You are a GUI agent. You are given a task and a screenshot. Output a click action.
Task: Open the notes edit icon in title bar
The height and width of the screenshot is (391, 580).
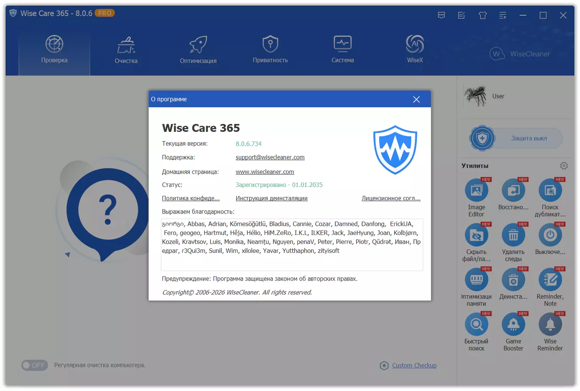click(462, 15)
